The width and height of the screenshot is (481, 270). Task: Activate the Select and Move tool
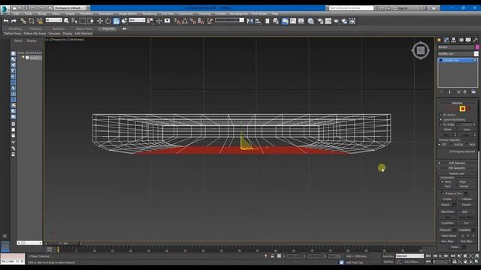point(100,21)
